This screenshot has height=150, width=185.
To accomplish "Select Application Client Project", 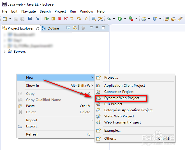I will [x=135, y=86].
